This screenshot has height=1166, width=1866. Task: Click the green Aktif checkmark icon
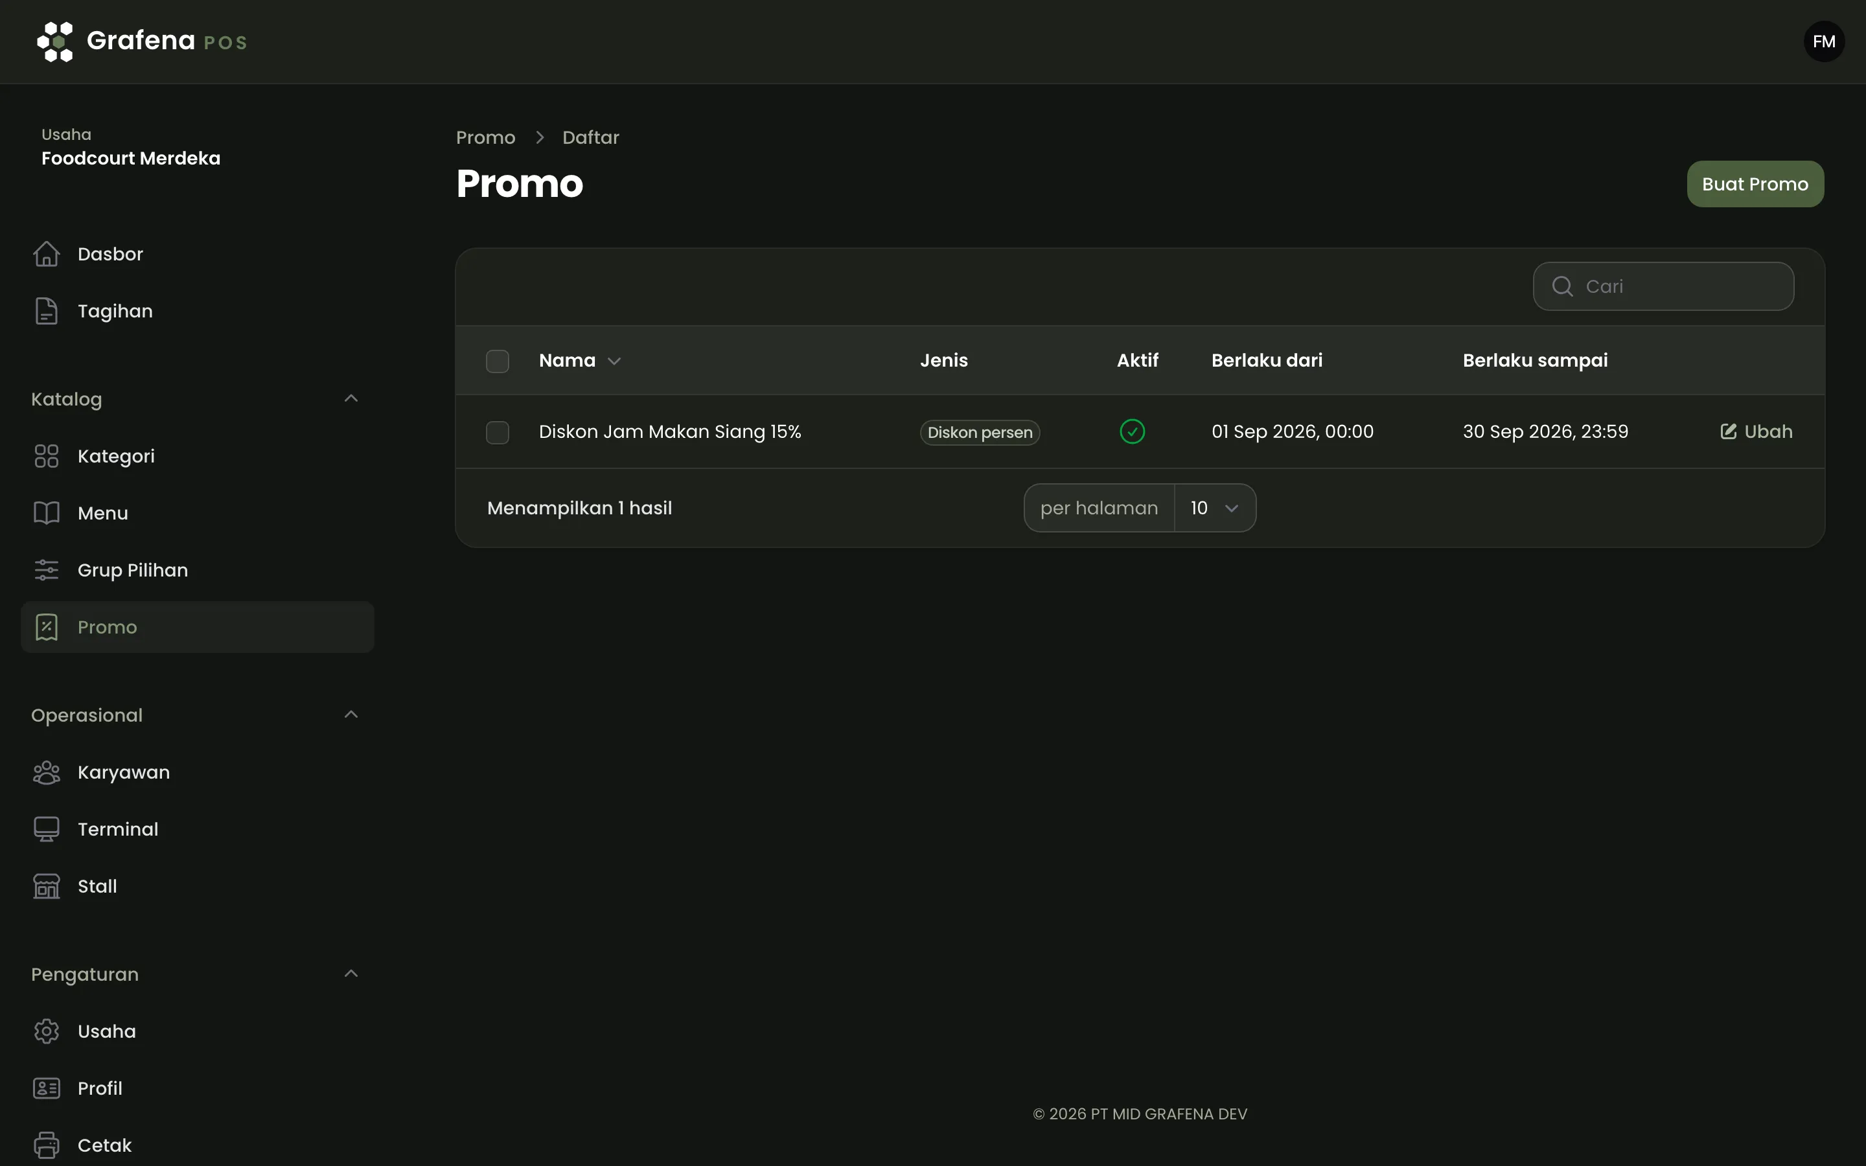coord(1132,431)
